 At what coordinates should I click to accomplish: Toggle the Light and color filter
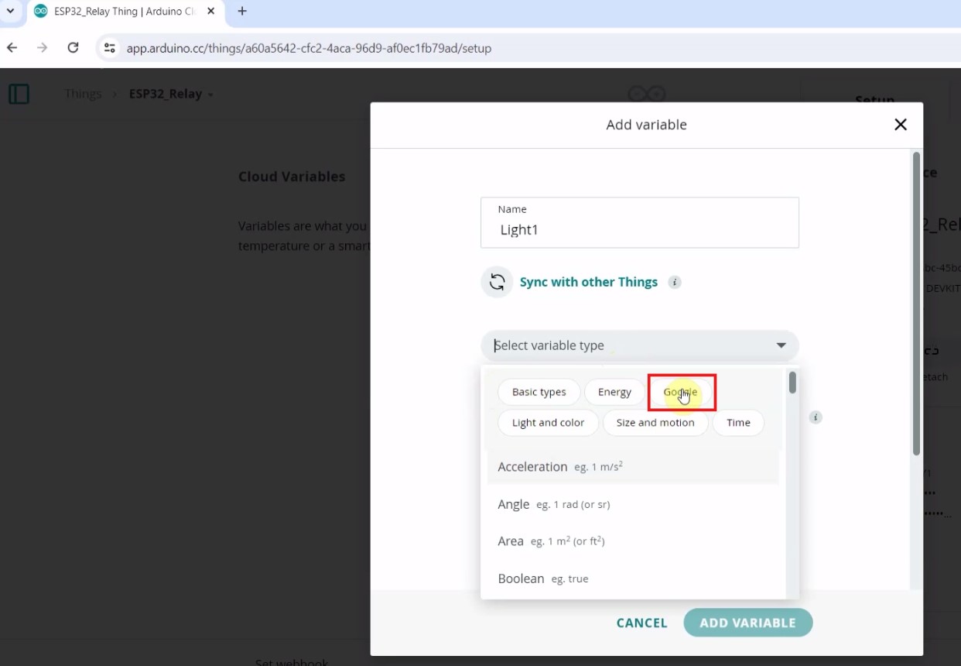[548, 423]
